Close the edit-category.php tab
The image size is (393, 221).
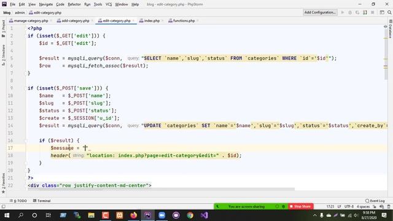133,21
